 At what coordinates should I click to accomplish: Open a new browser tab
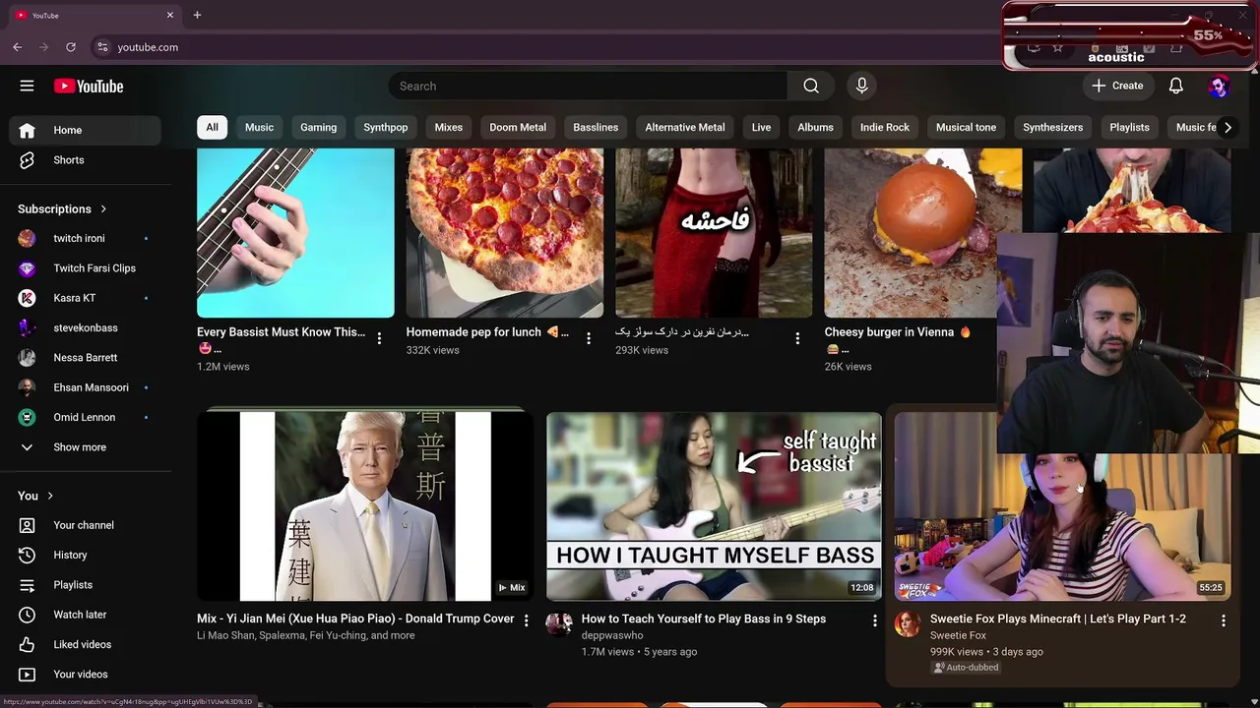click(197, 15)
